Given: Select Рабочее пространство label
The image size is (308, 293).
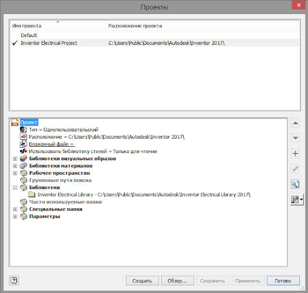Looking at the screenshot, I should click(x=60, y=173).
